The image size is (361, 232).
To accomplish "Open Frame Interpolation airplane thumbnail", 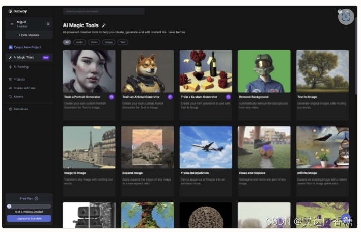I will tap(206, 147).
